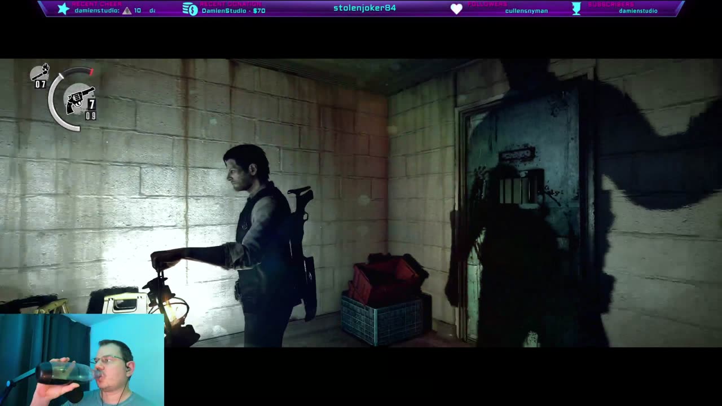Click the reserve ammo count "09"
The image size is (722, 406).
click(x=91, y=116)
